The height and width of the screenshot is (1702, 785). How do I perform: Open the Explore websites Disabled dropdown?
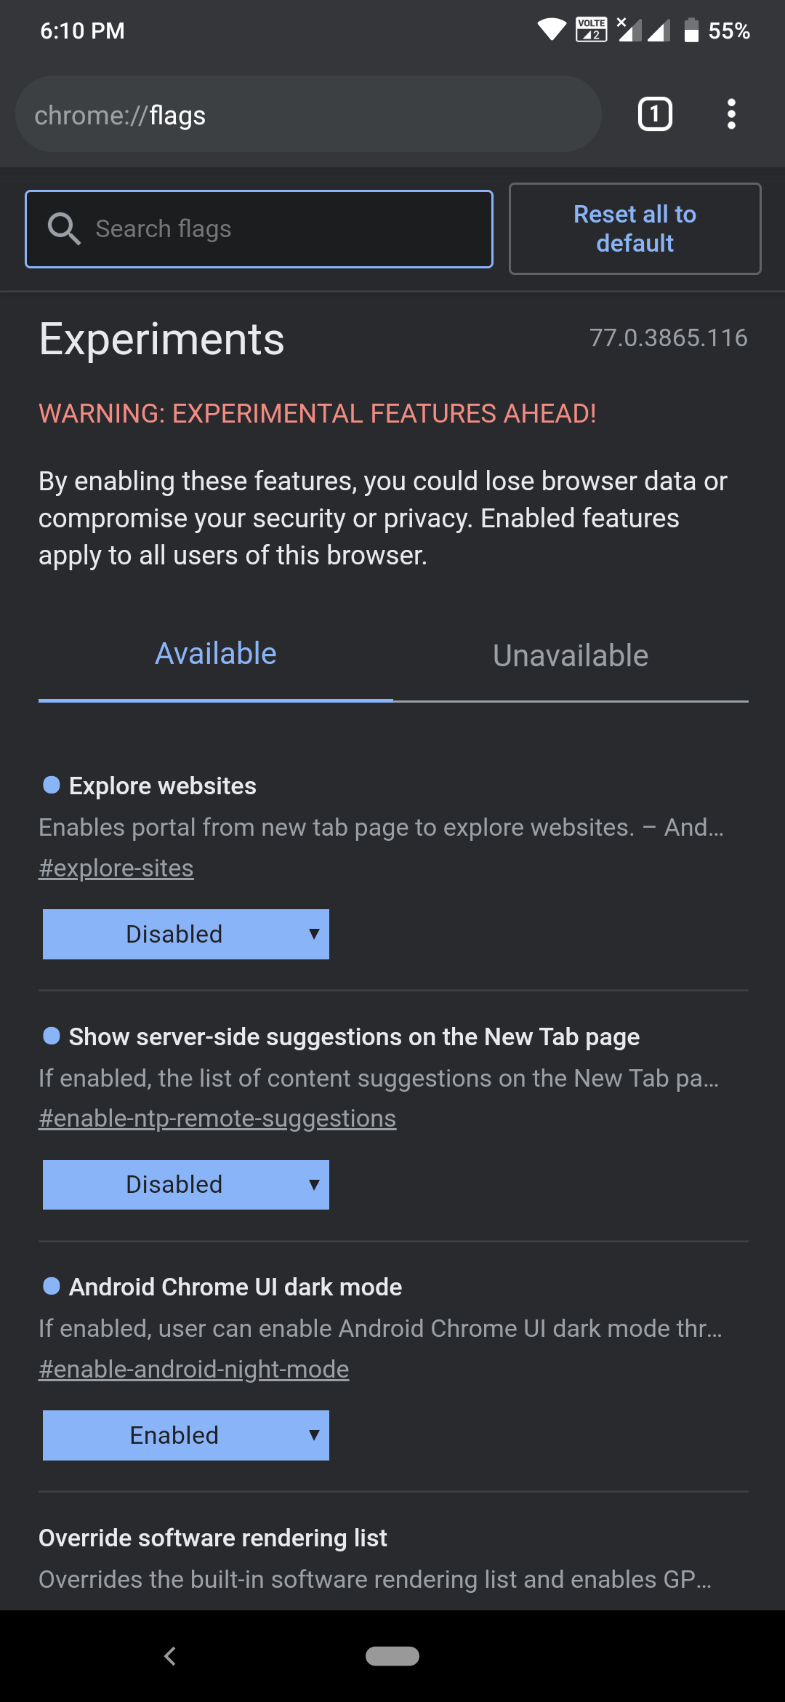(x=186, y=934)
